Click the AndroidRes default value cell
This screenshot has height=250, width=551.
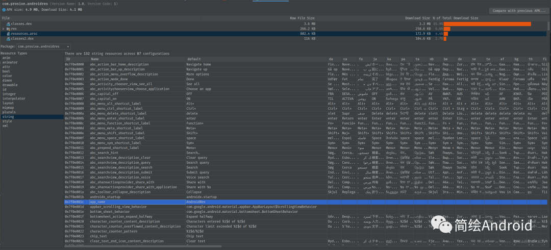(256, 202)
